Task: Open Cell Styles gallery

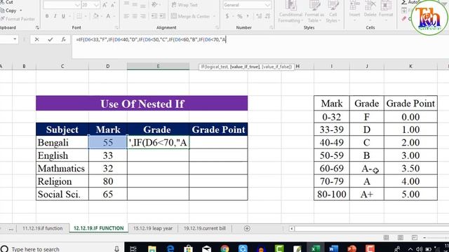Action: pyautogui.click(x=333, y=12)
